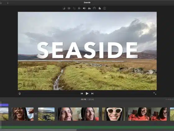Click the current time 00:18 readout
Viewport: 174px width, 131px height.
point(84,99)
